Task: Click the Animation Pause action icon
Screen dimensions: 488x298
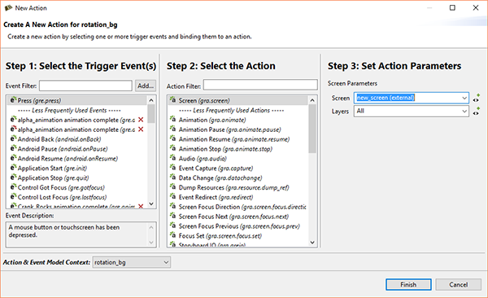Action: (172, 129)
